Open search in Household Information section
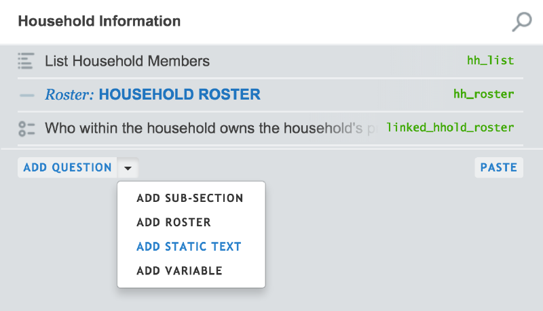The height and width of the screenshot is (311, 543). click(521, 22)
